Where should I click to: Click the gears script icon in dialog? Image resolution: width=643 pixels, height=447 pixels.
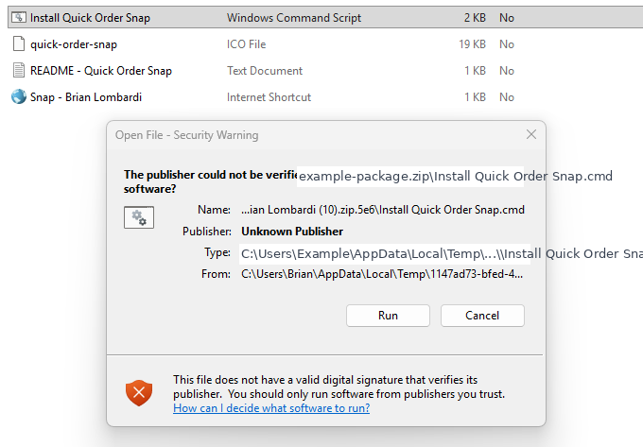coord(139,217)
